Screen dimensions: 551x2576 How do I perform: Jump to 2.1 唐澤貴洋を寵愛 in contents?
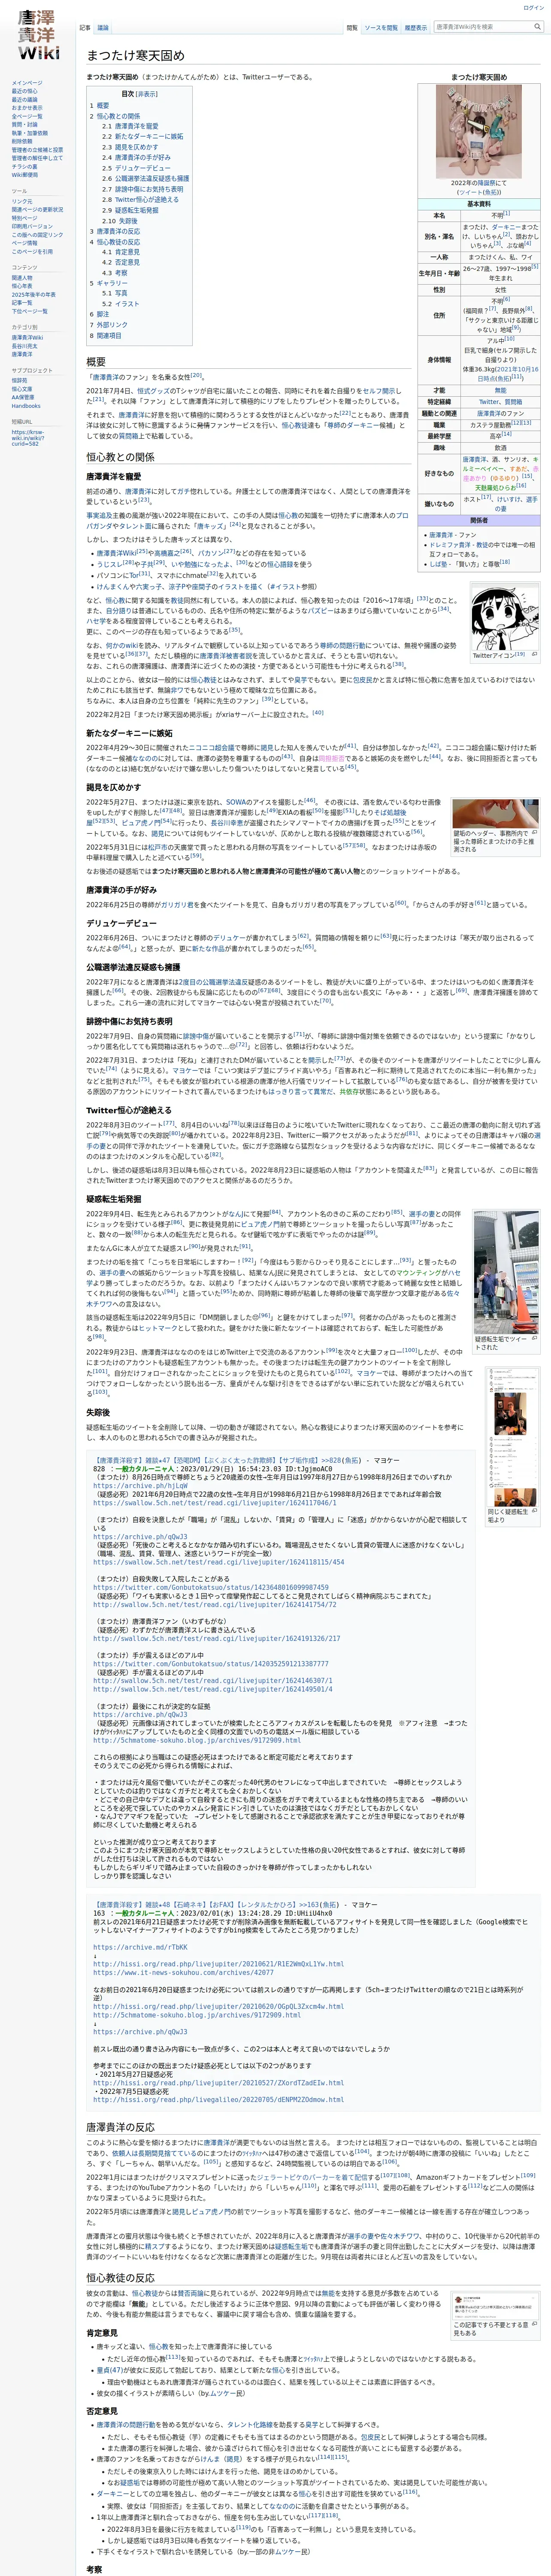click(x=130, y=126)
